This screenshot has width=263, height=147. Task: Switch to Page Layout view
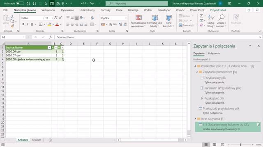click(x=214, y=145)
